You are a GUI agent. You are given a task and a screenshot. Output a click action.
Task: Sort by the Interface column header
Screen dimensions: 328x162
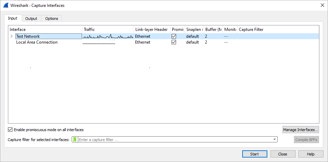pos(45,30)
